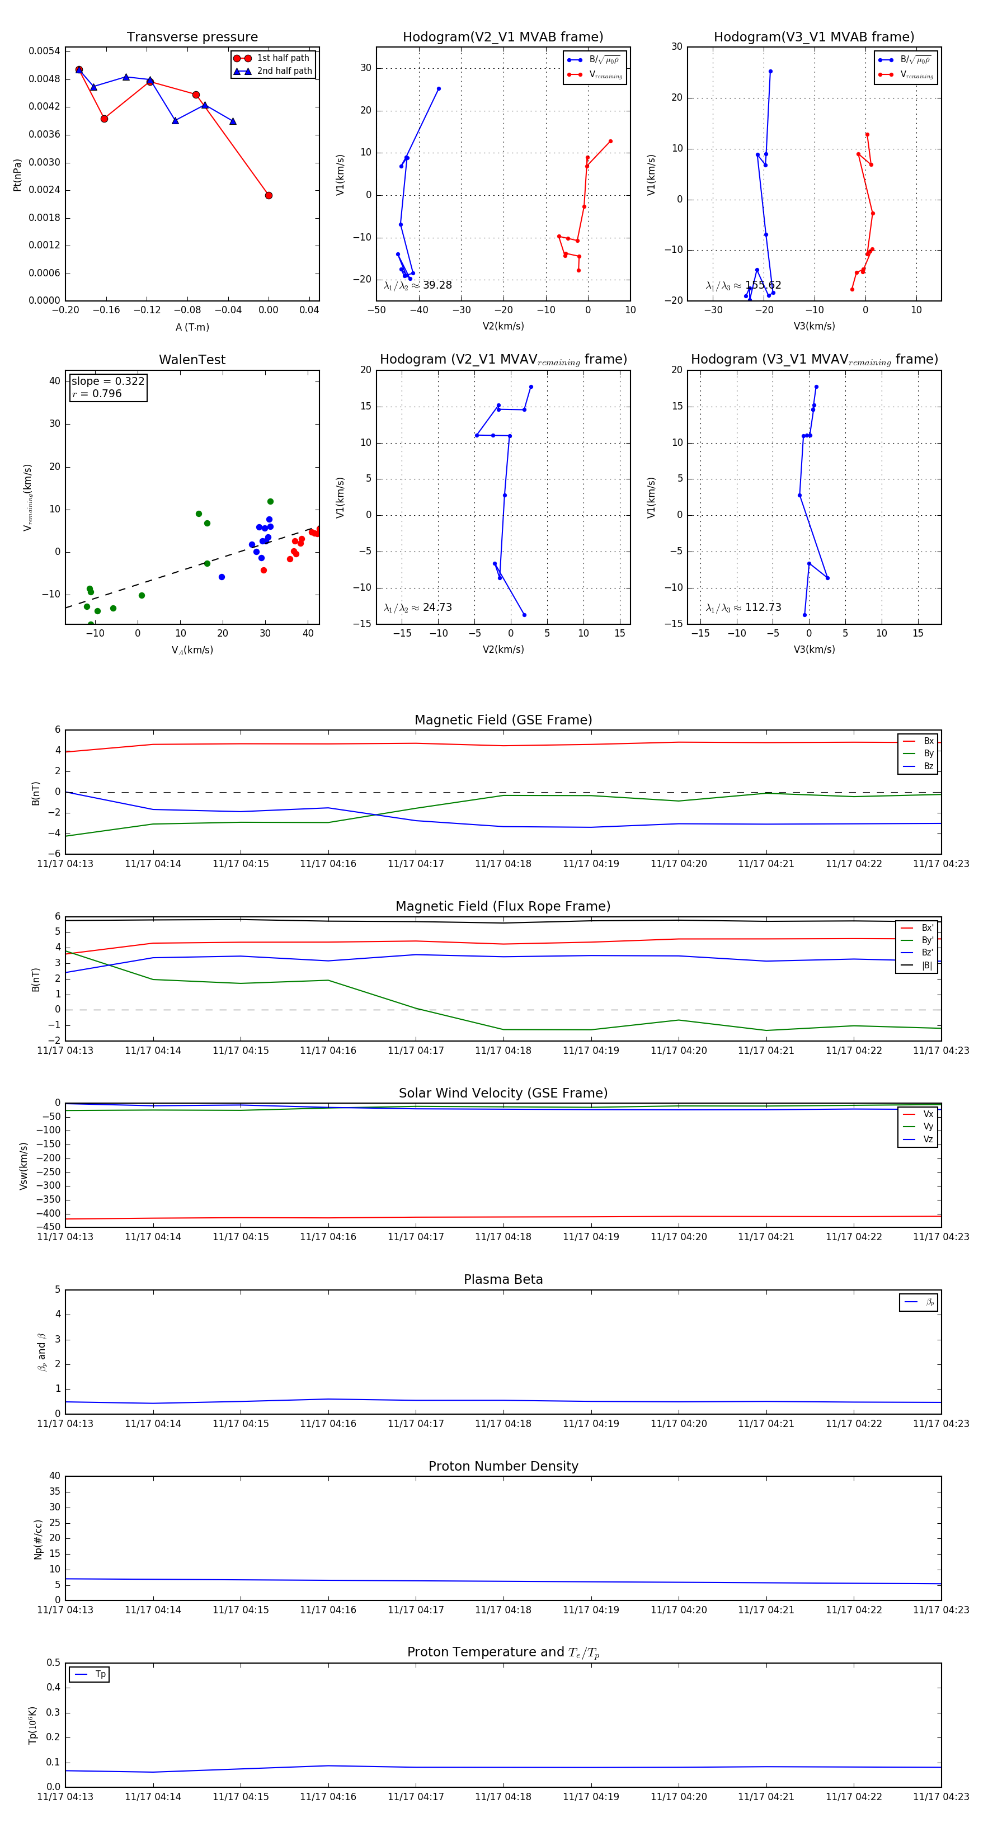Click the "Solar Wind Velocity (GSE Frame)" title
Viewport: 1007px width, 1846px height.
503,1093
